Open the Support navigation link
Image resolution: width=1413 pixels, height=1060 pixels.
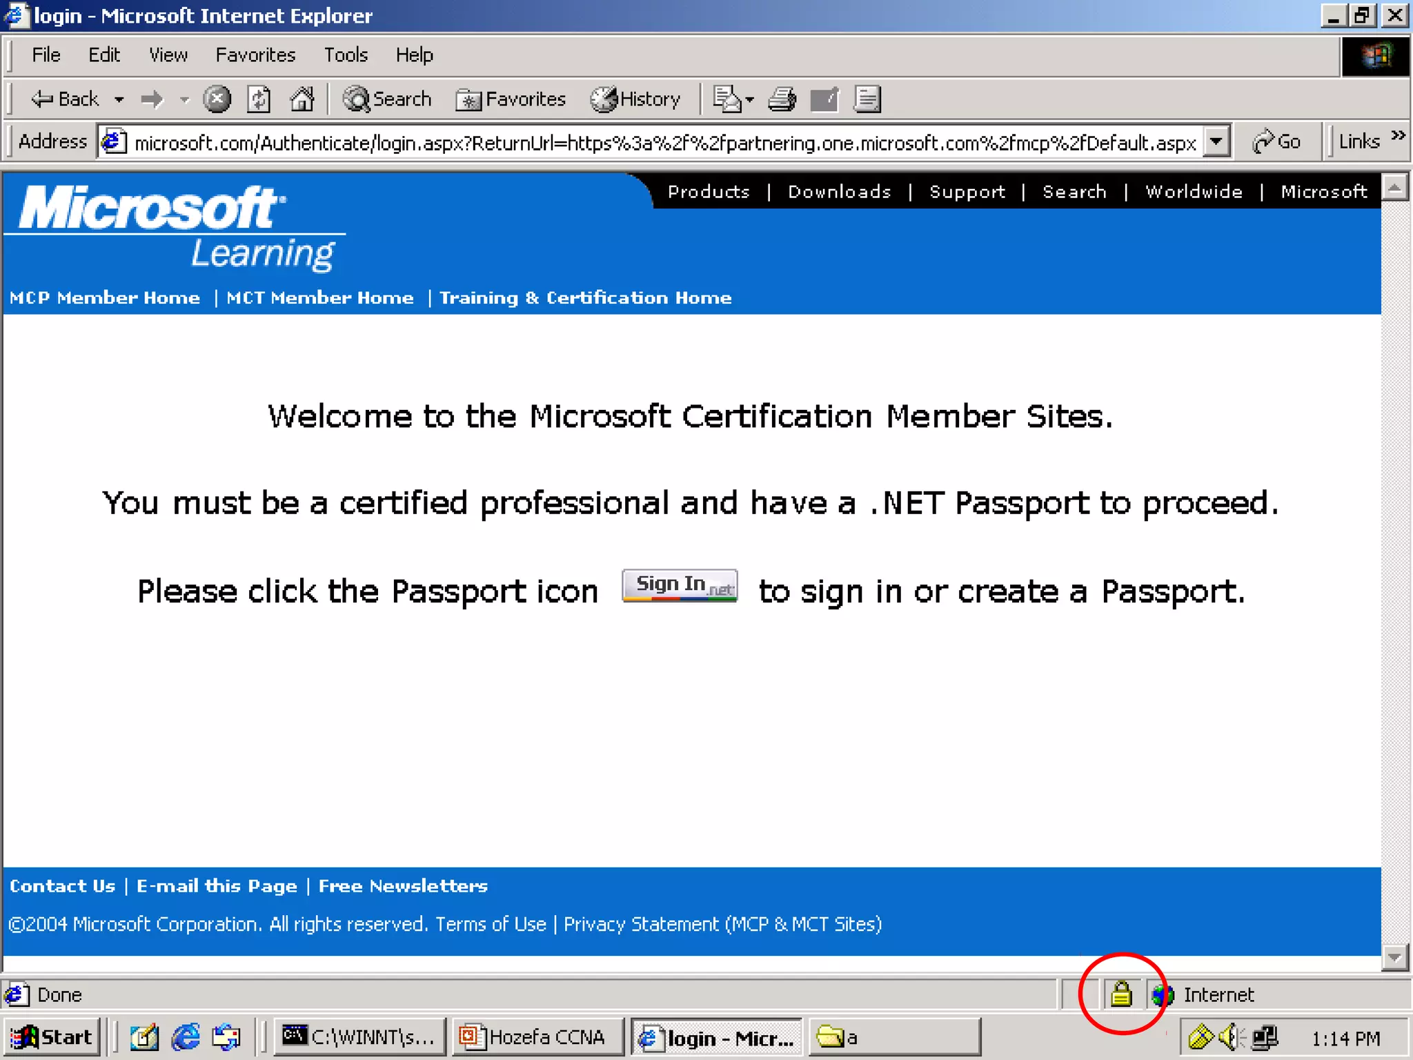click(967, 192)
